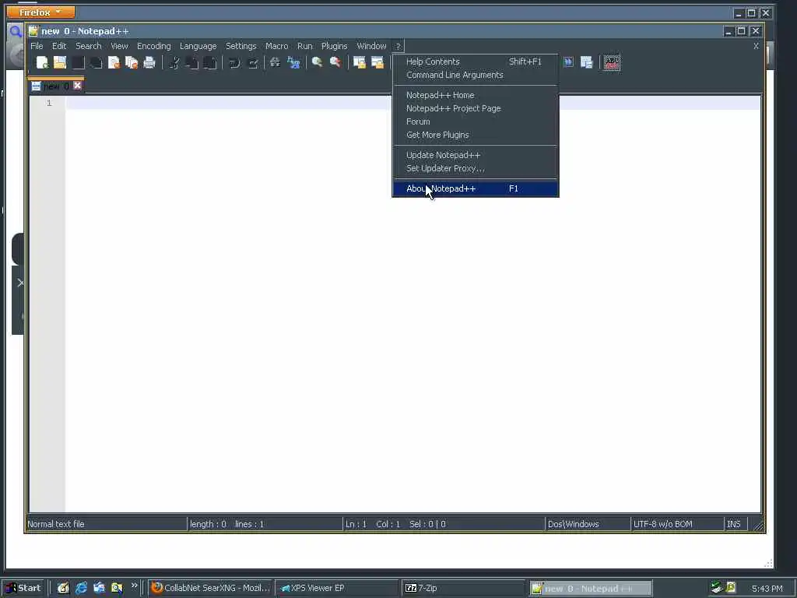Screen dimensions: 797x598
Task: Open the Language menu
Action: (x=198, y=46)
